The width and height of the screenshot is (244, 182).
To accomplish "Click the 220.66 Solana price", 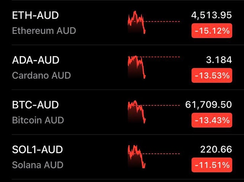I will tap(216, 150).
